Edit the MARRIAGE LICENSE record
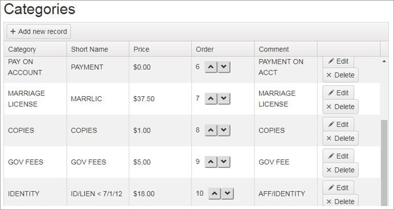Viewport: 394px width, 210px height. click(x=338, y=93)
